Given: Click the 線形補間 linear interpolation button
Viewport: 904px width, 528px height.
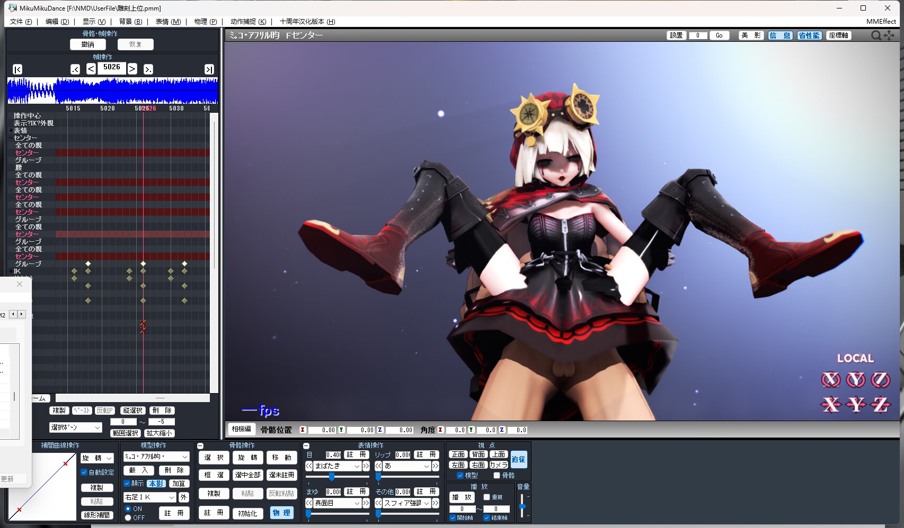Looking at the screenshot, I should pos(97,515).
